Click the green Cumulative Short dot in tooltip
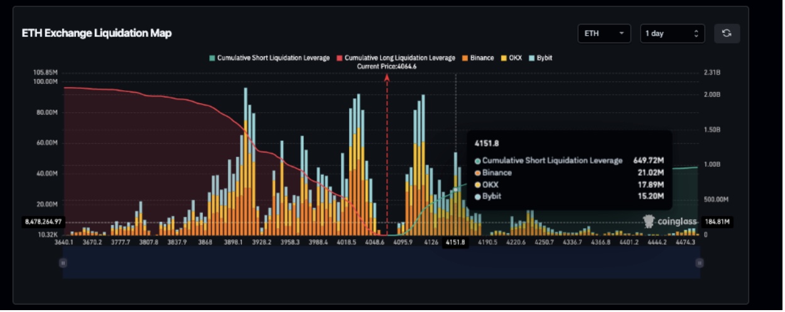This screenshot has height=312, width=785. click(x=478, y=161)
